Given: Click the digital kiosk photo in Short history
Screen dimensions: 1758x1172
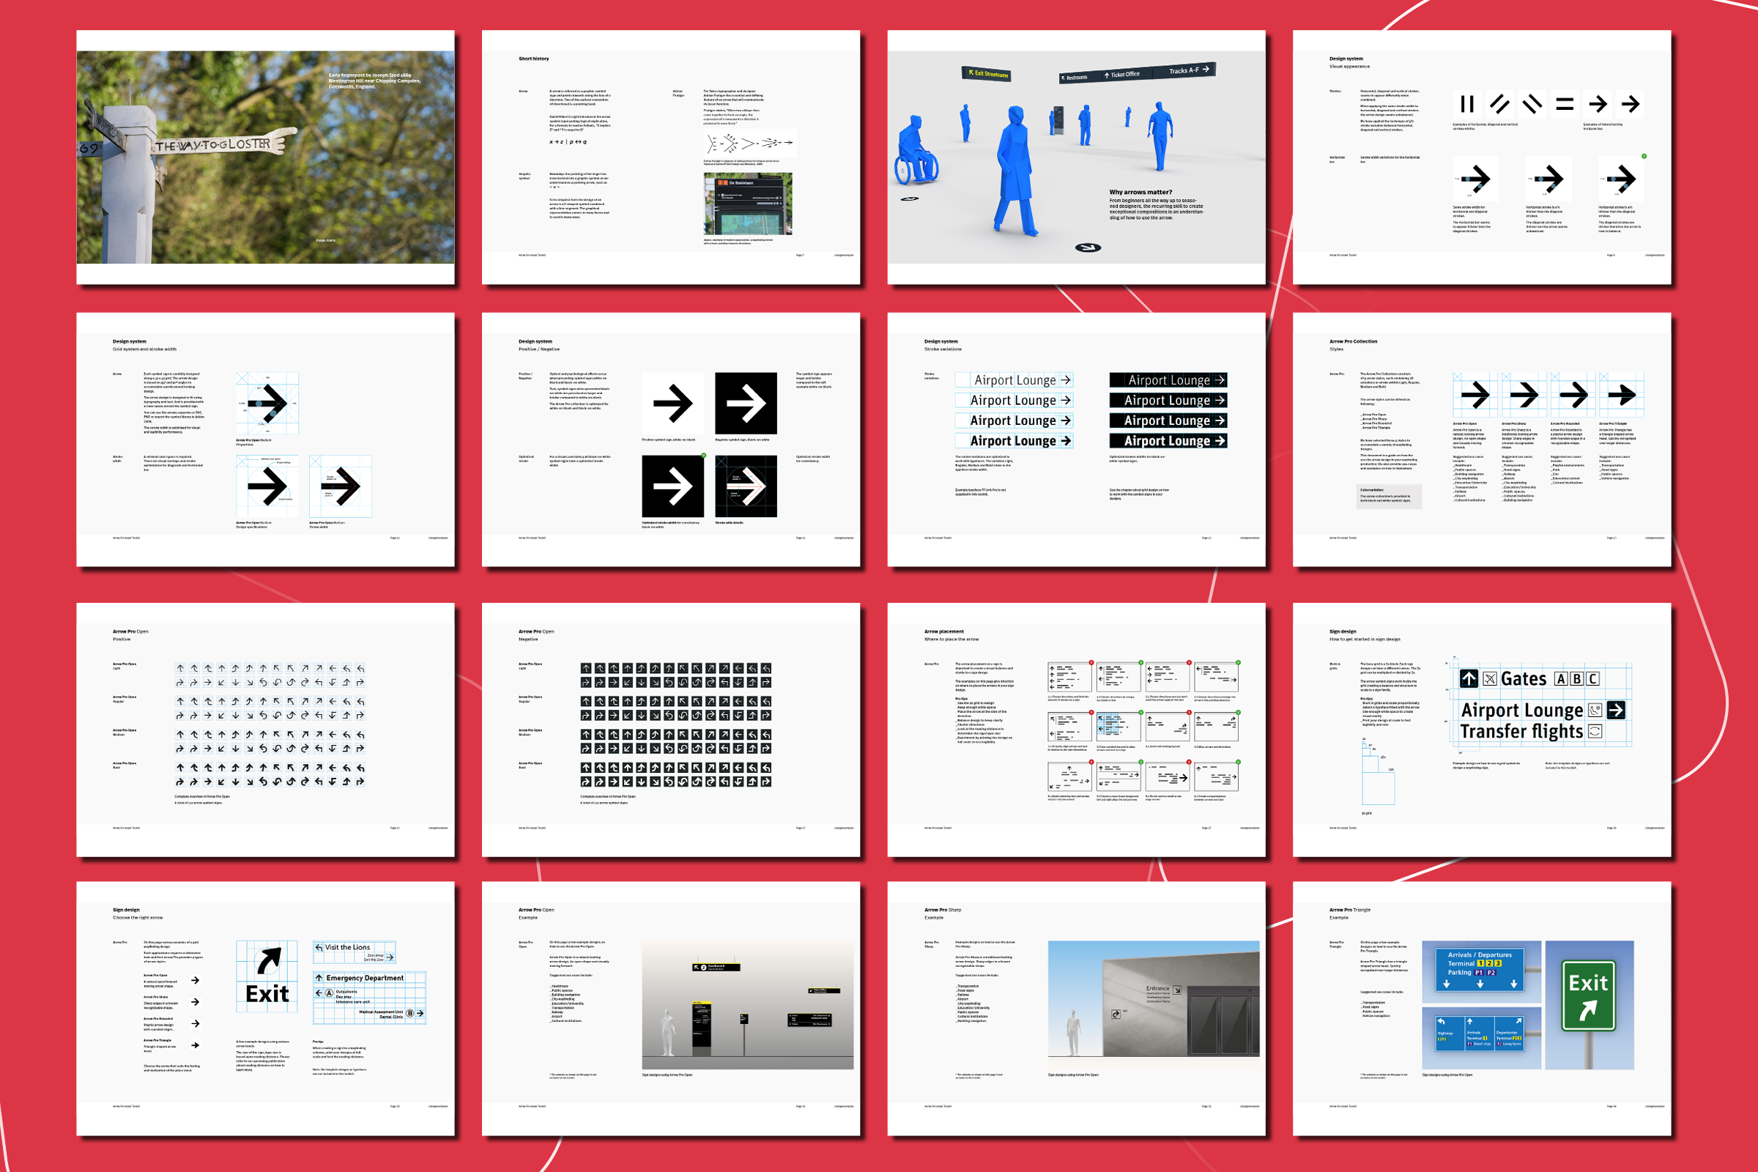Looking at the screenshot, I should pos(747,204).
